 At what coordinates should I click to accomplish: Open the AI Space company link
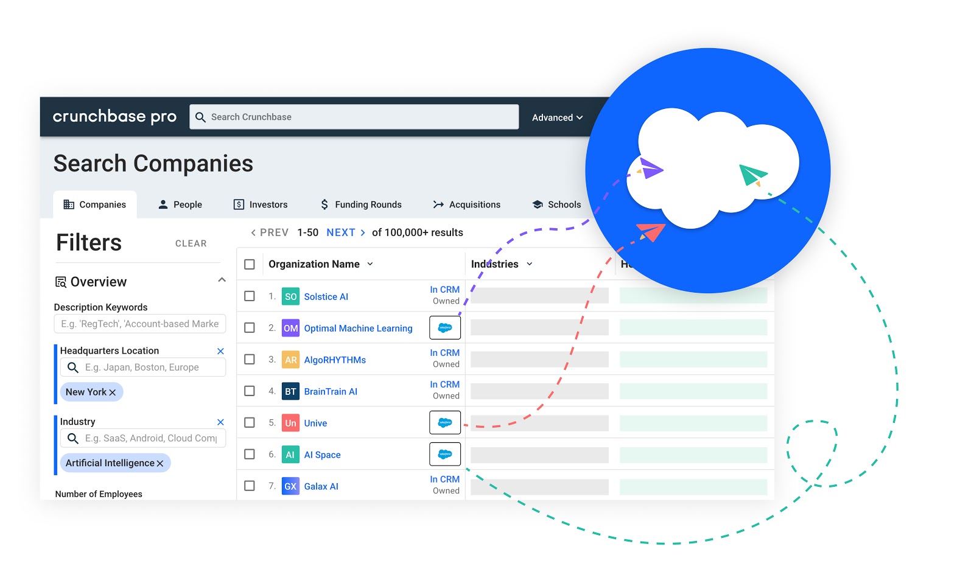[x=323, y=455]
